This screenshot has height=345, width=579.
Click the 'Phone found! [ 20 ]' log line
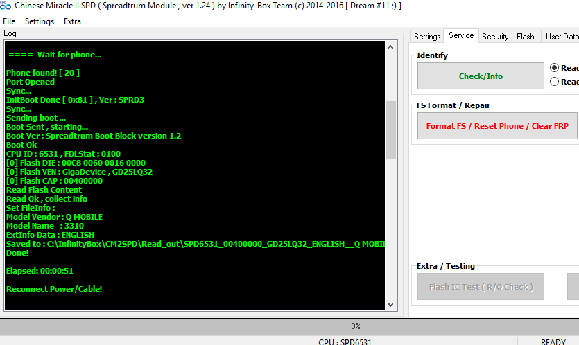(43, 73)
